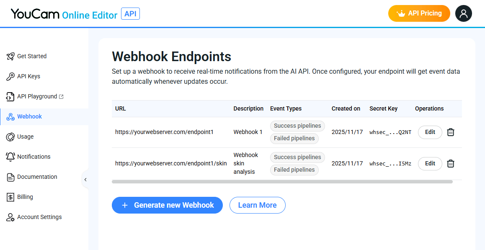Delete the Webhook 1 endpoint row
Image resolution: width=485 pixels, height=250 pixels.
(x=450, y=132)
